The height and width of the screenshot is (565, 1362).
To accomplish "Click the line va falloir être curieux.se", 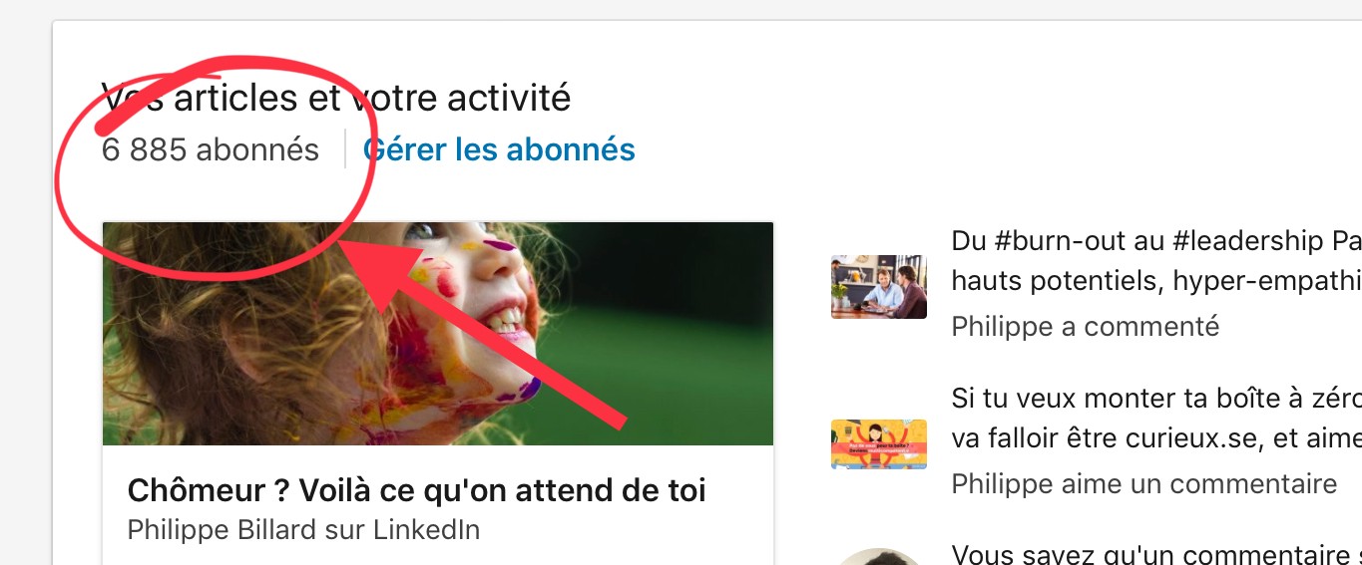I will pos(1156,438).
